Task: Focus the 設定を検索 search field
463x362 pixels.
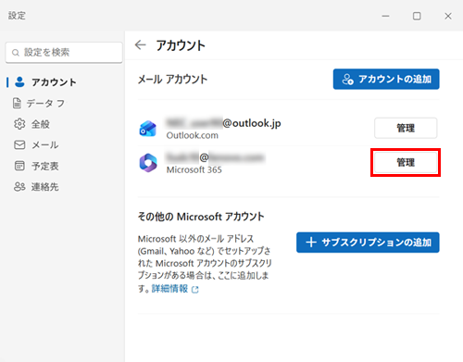Action: (x=64, y=53)
